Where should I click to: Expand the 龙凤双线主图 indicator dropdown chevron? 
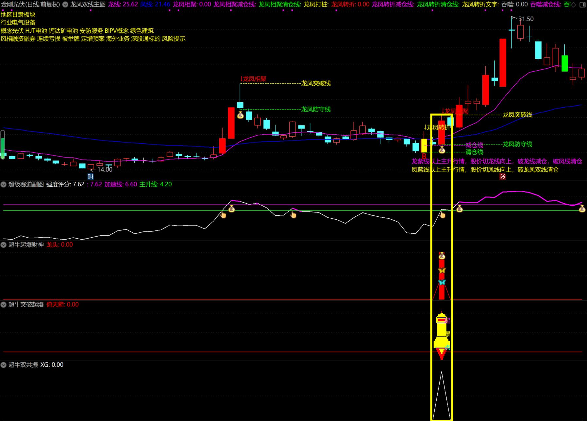[x=65, y=5]
